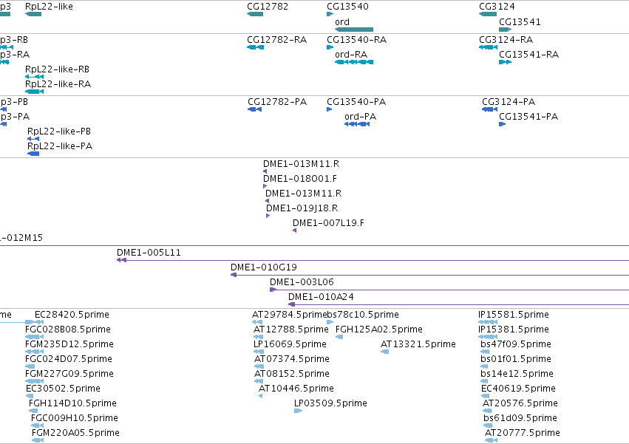Click the CG12782 gene arrow glyph
This screenshot has width=629, height=444.
pos(255,14)
